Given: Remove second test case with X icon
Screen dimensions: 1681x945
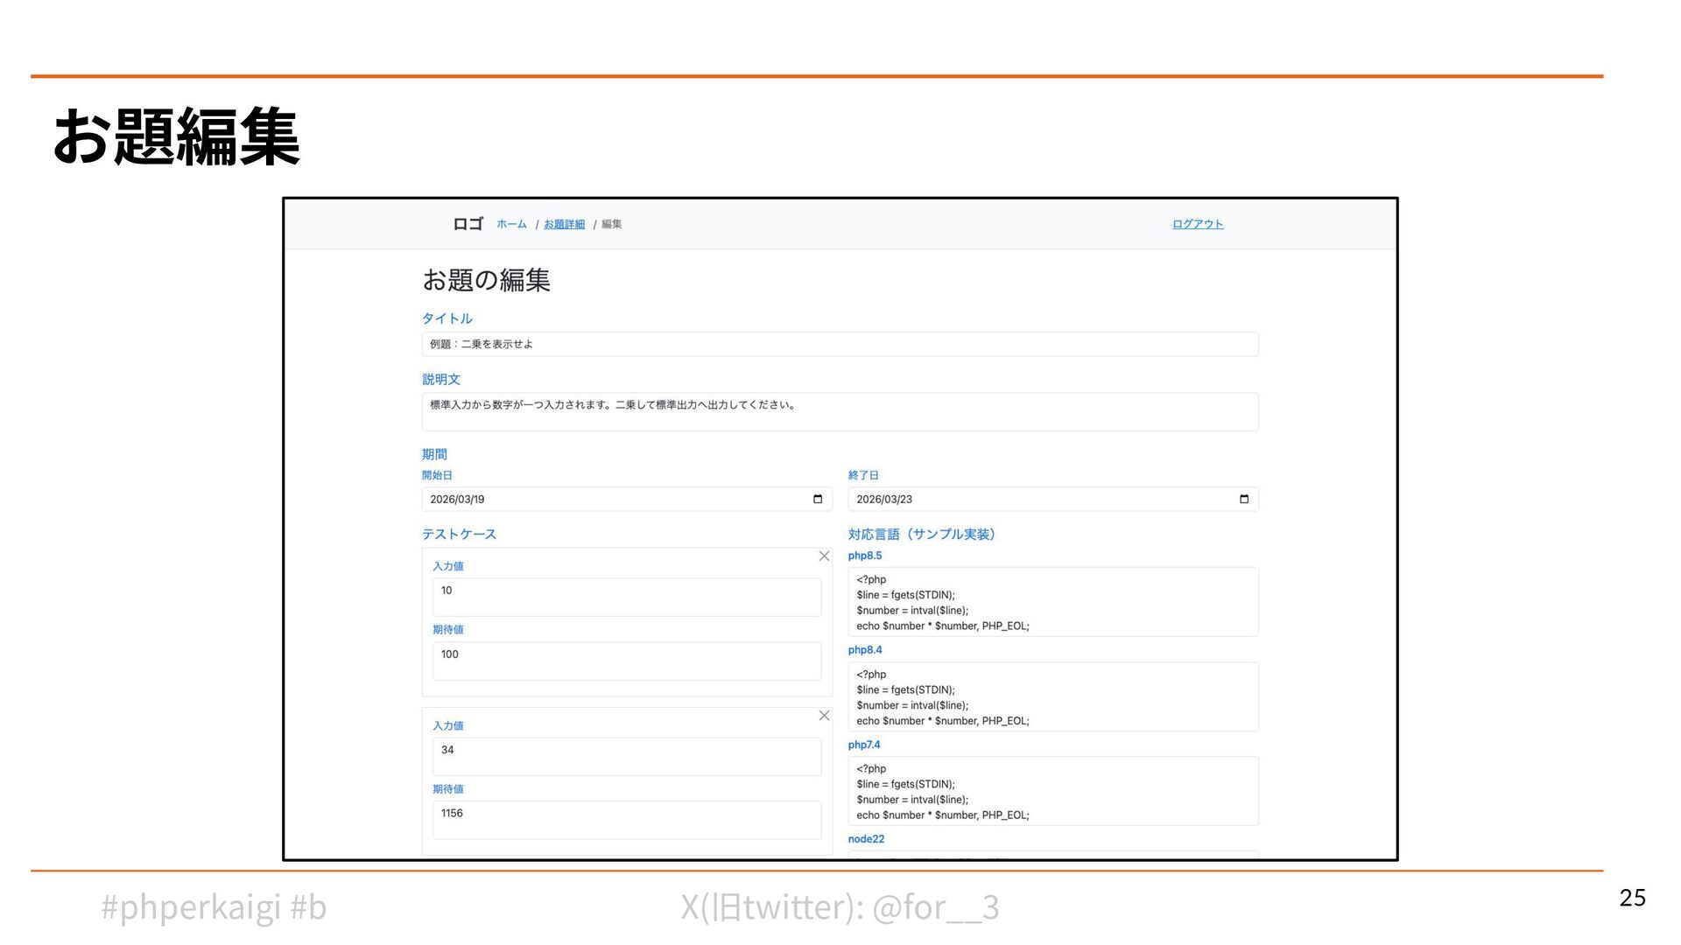Looking at the screenshot, I should [823, 716].
